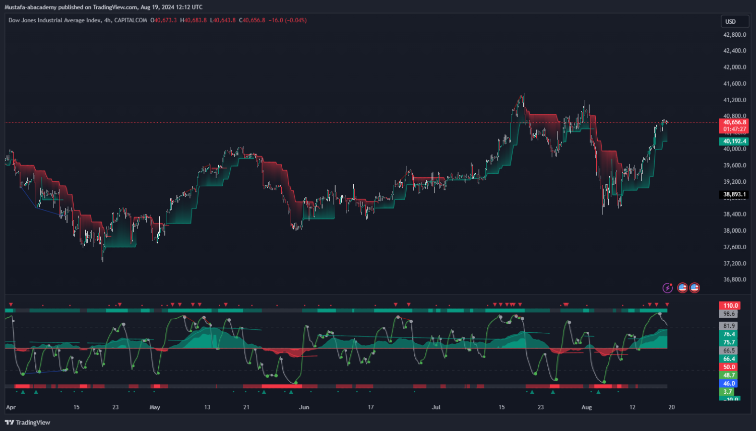This screenshot has width=756, height=431.
Task: Click the gray oscillator dot at latest peak
Action: point(660,314)
